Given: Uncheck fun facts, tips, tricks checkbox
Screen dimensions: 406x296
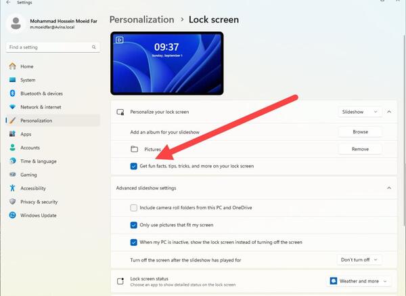Looking at the screenshot, I should click(x=133, y=166).
